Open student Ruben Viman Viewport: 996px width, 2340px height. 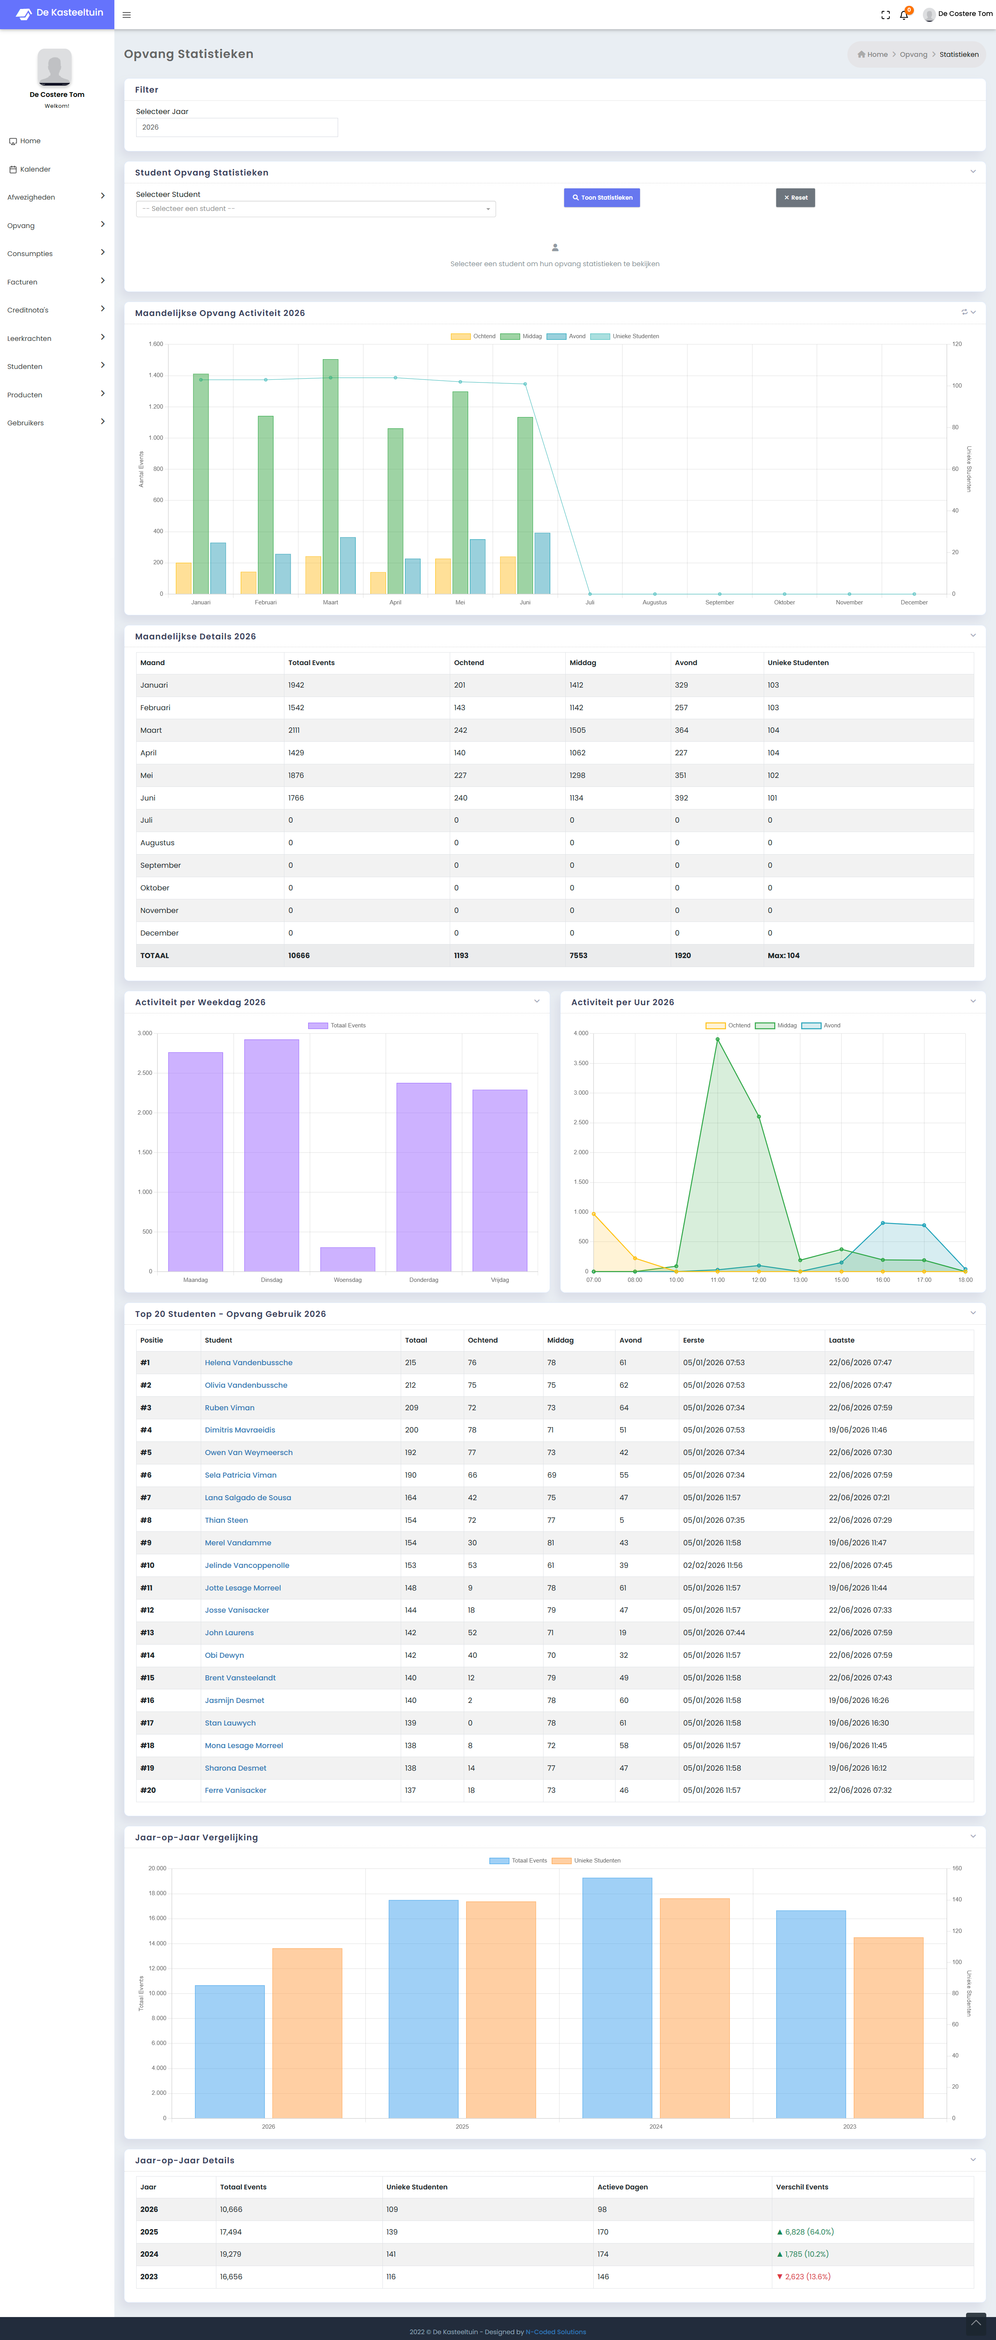(230, 1408)
